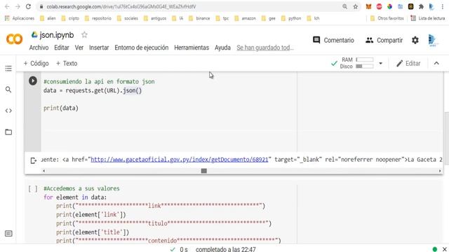Click the cell output clear icon
The image size is (449, 252).
pyautogui.click(x=33, y=160)
